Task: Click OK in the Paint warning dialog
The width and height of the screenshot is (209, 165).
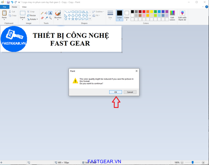Action: coord(116,92)
